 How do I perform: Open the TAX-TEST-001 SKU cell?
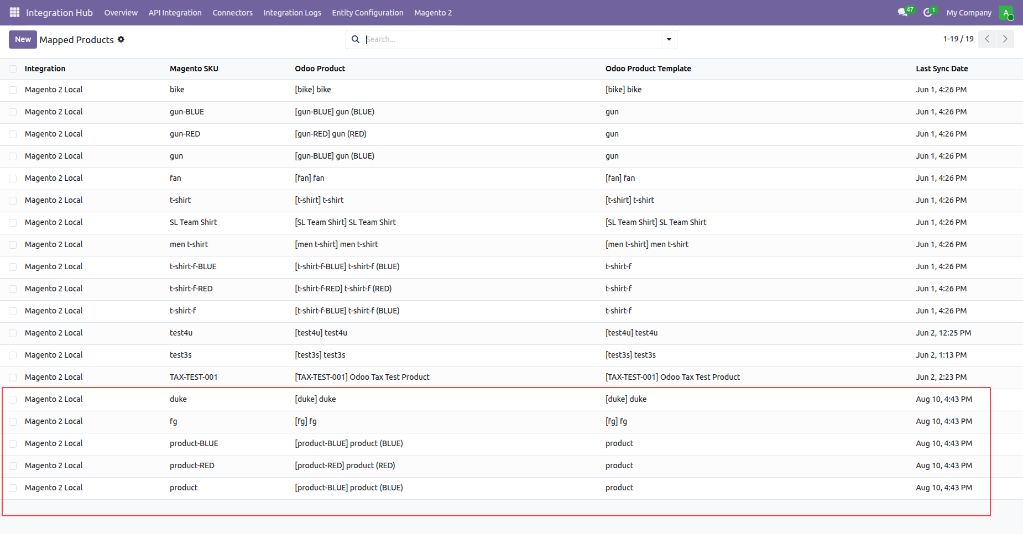[x=194, y=377]
